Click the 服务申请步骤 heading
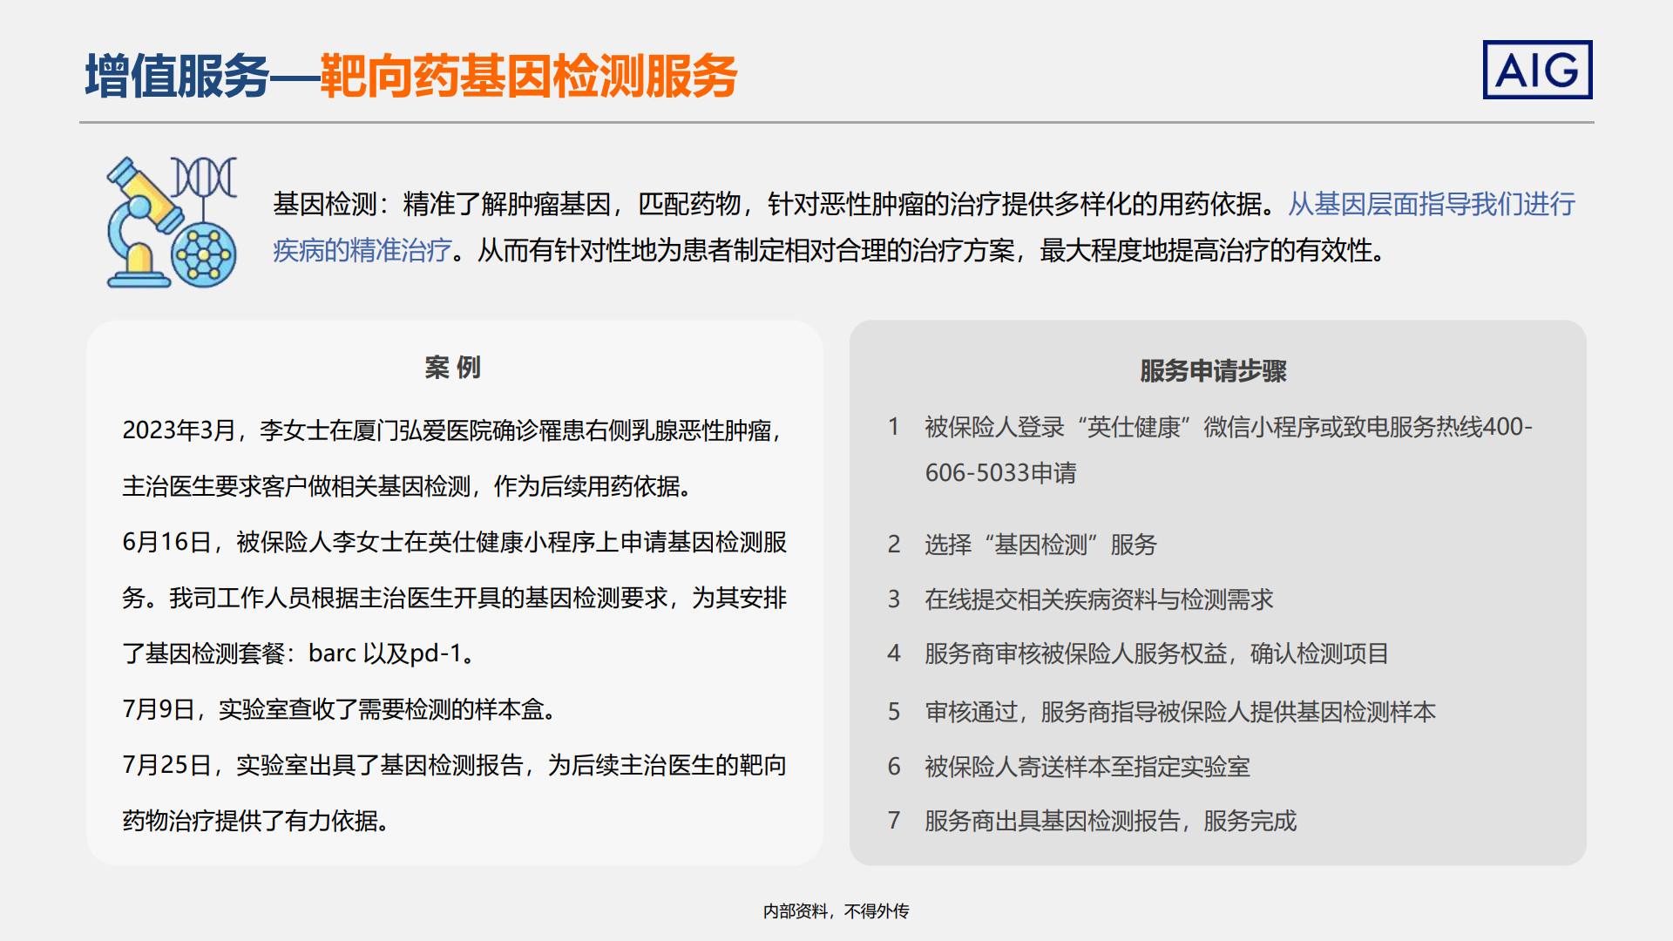The image size is (1673, 941). pyautogui.click(x=1213, y=371)
